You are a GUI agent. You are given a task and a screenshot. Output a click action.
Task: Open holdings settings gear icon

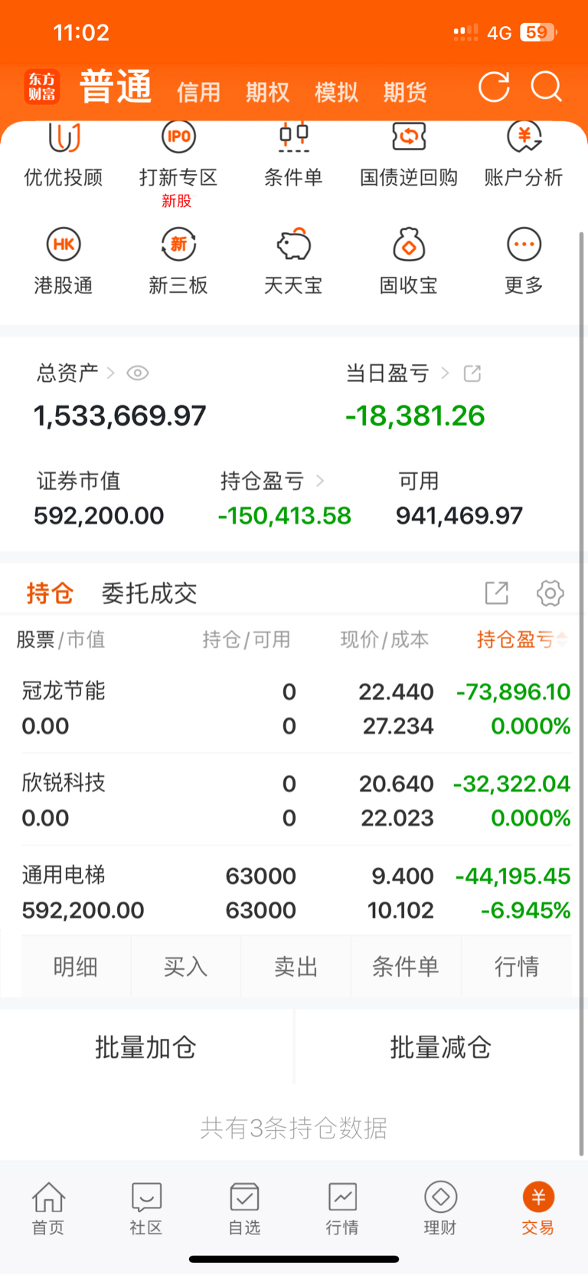coord(550,593)
